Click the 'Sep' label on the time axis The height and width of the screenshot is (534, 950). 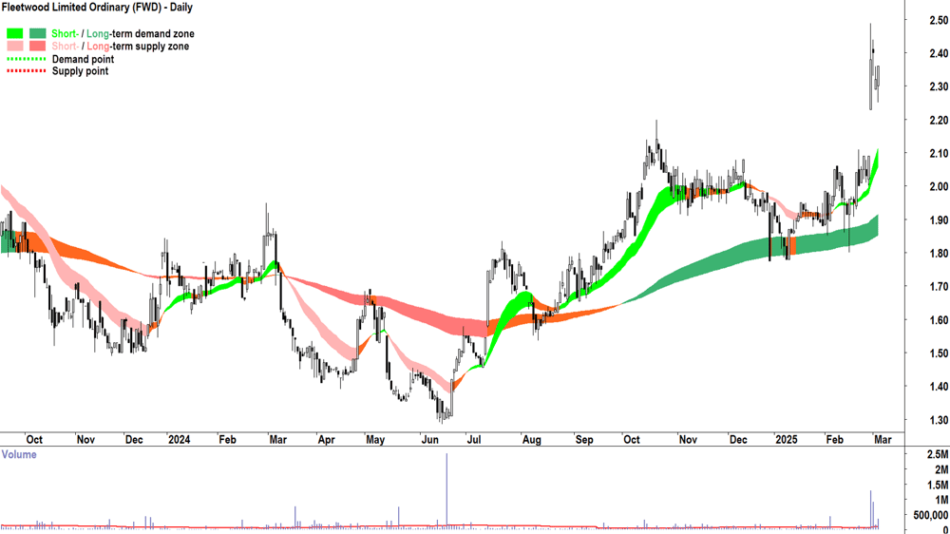coord(584,439)
